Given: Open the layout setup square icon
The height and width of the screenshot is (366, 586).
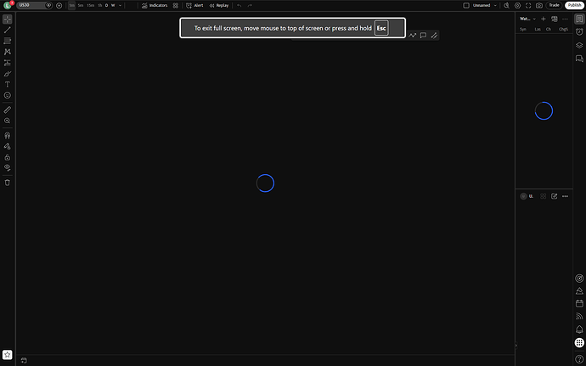Looking at the screenshot, I should click(x=466, y=5).
